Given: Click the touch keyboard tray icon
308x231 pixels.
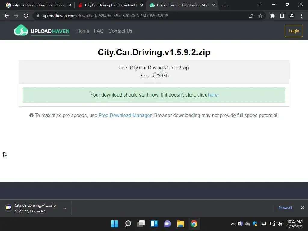Looking at the screenshot, I should pyautogui.click(x=263, y=224).
